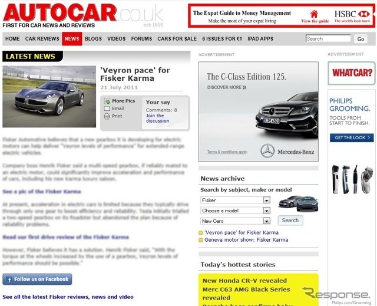Click the News archive Search button
377x306 pixels.
(290, 221)
